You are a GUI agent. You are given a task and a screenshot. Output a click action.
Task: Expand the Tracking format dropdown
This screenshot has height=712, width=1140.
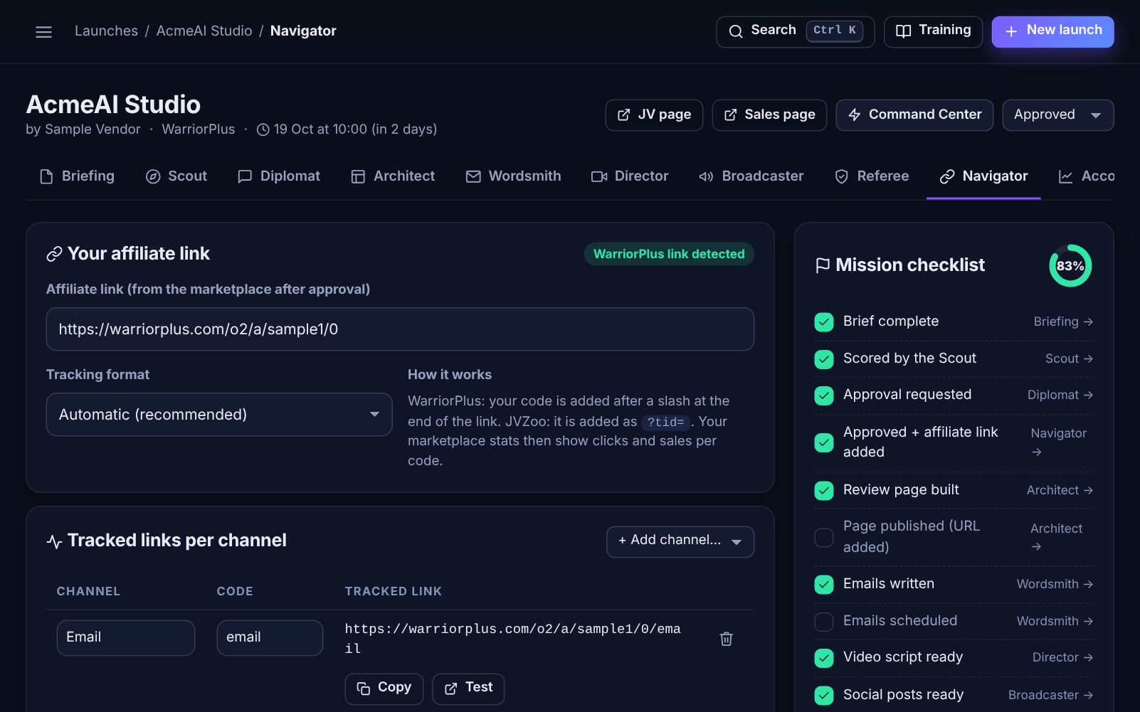coord(219,415)
